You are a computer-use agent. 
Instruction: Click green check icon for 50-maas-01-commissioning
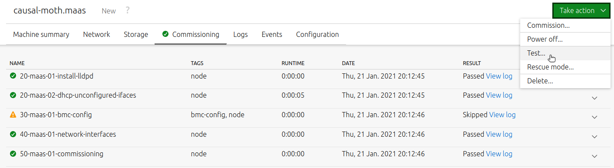[x=13, y=154]
